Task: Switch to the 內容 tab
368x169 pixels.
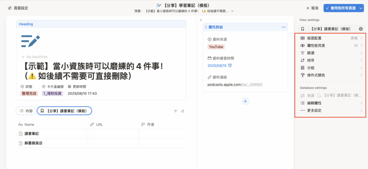Action: (x=26, y=111)
